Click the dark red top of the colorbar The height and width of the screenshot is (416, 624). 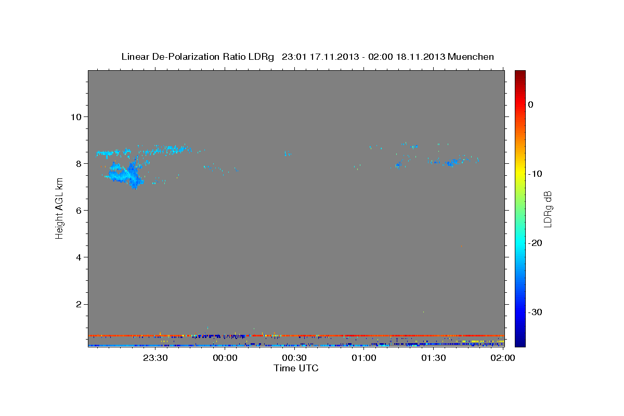pos(520,75)
